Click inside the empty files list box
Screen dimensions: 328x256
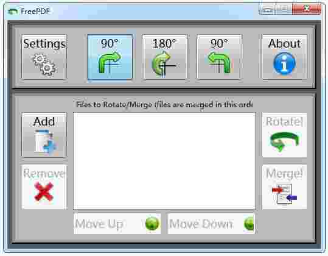tap(164, 161)
